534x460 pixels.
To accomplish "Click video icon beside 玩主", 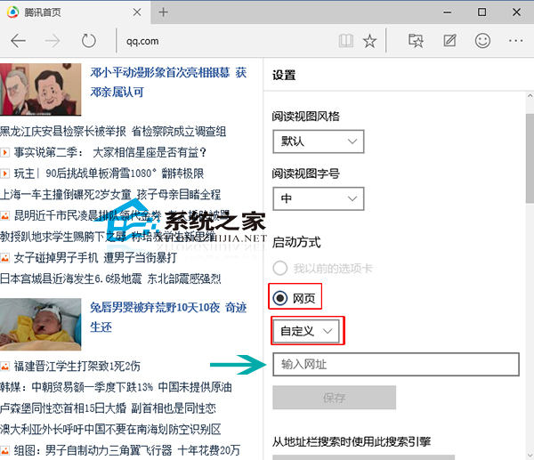I will point(4,174).
